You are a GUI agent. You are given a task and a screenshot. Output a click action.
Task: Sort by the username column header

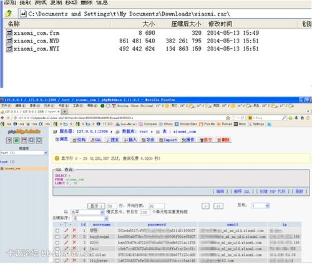[102, 225]
